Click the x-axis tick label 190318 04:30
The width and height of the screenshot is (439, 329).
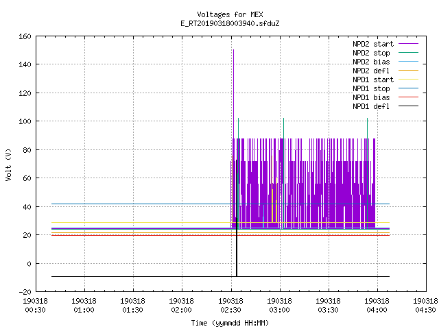click(425, 306)
